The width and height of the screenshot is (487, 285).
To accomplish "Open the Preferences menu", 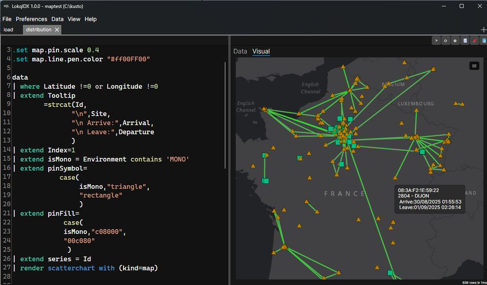I will pyautogui.click(x=31, y=19).
